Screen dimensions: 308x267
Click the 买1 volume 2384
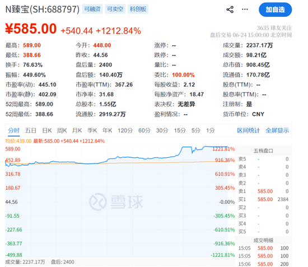point(283,199)
